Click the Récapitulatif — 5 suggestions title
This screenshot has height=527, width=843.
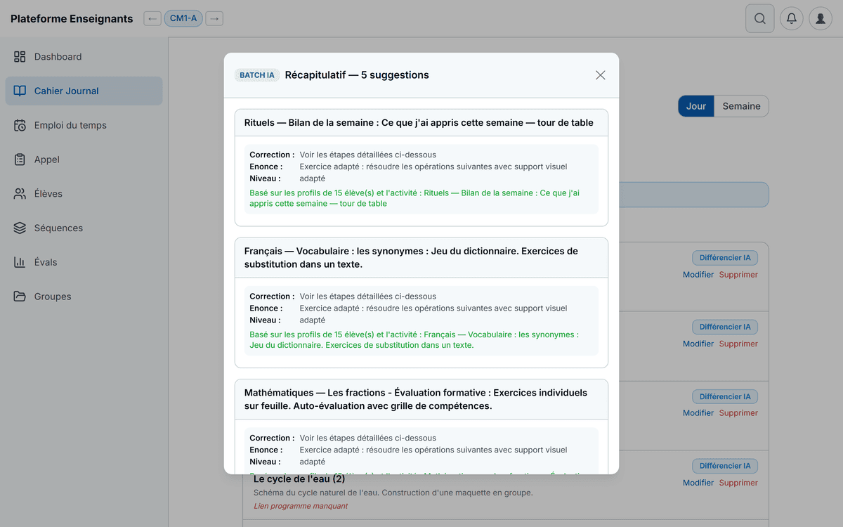tap(357, 75)
